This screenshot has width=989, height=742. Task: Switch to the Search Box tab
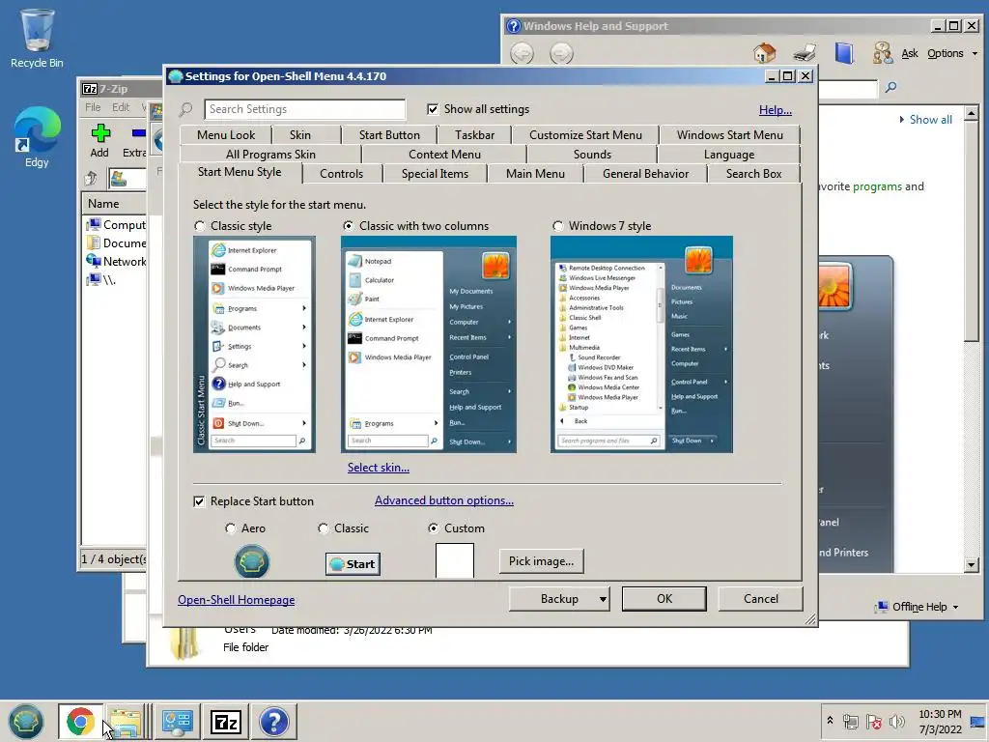click(753, 174)
